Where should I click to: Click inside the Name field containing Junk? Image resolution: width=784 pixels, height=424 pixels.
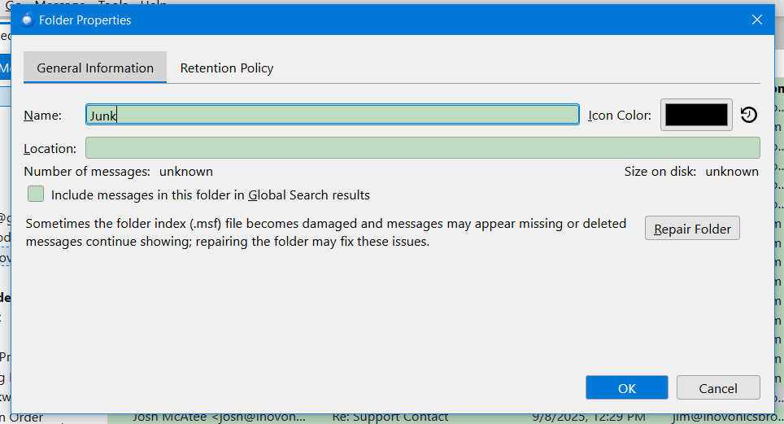click(332, 116)
